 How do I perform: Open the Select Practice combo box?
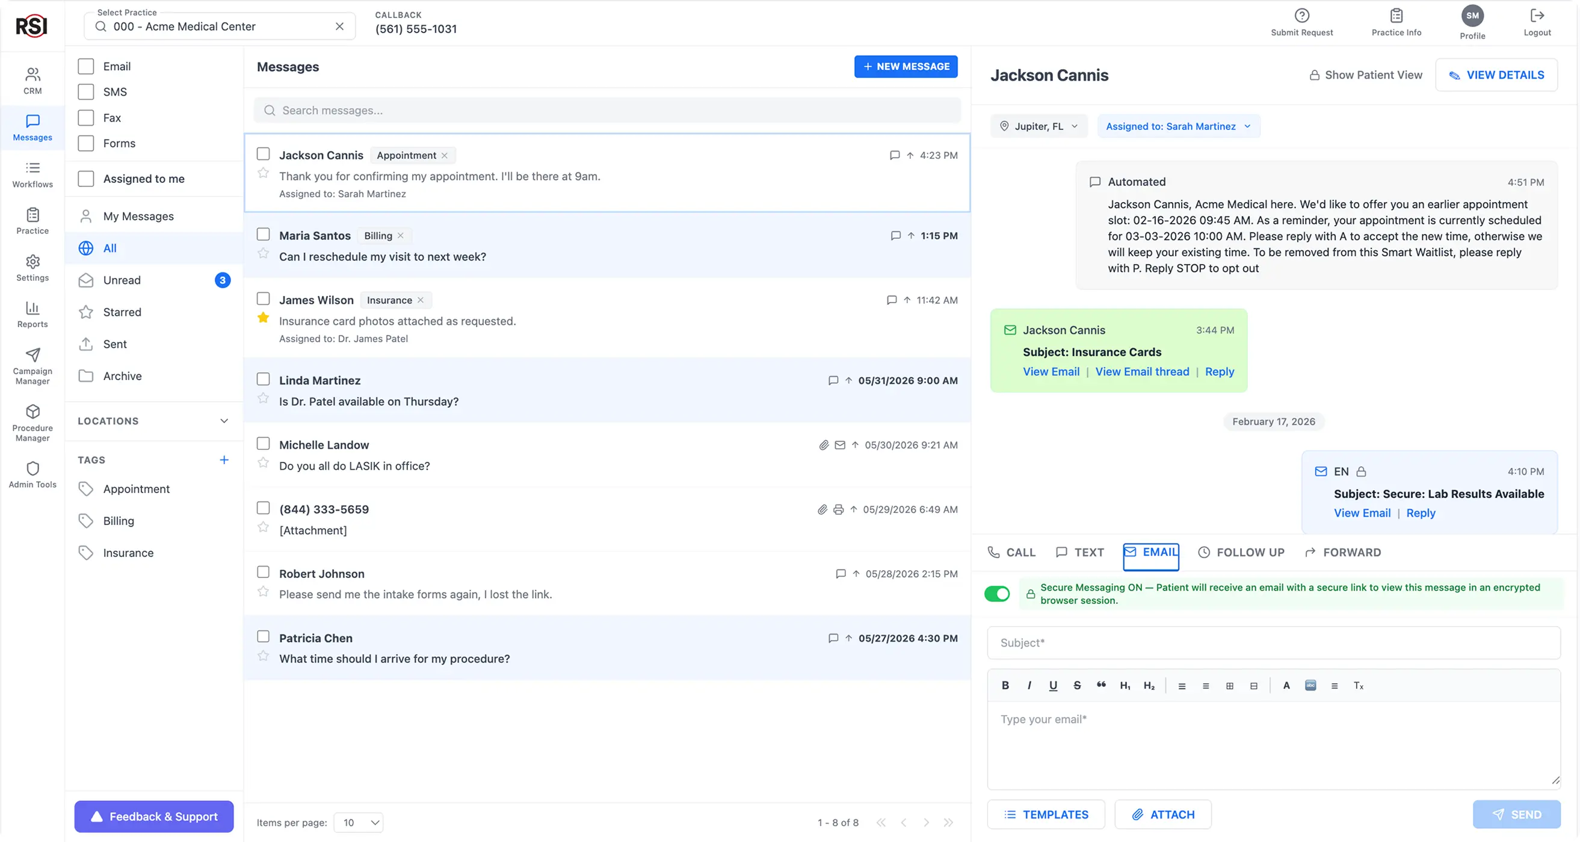click(219, 26)
